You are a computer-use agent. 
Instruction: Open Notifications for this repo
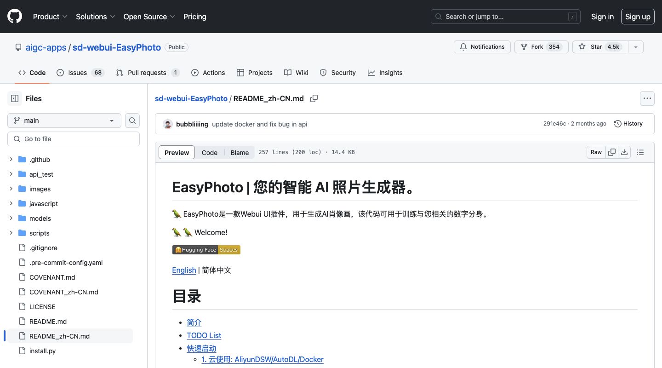coord(482,47)
